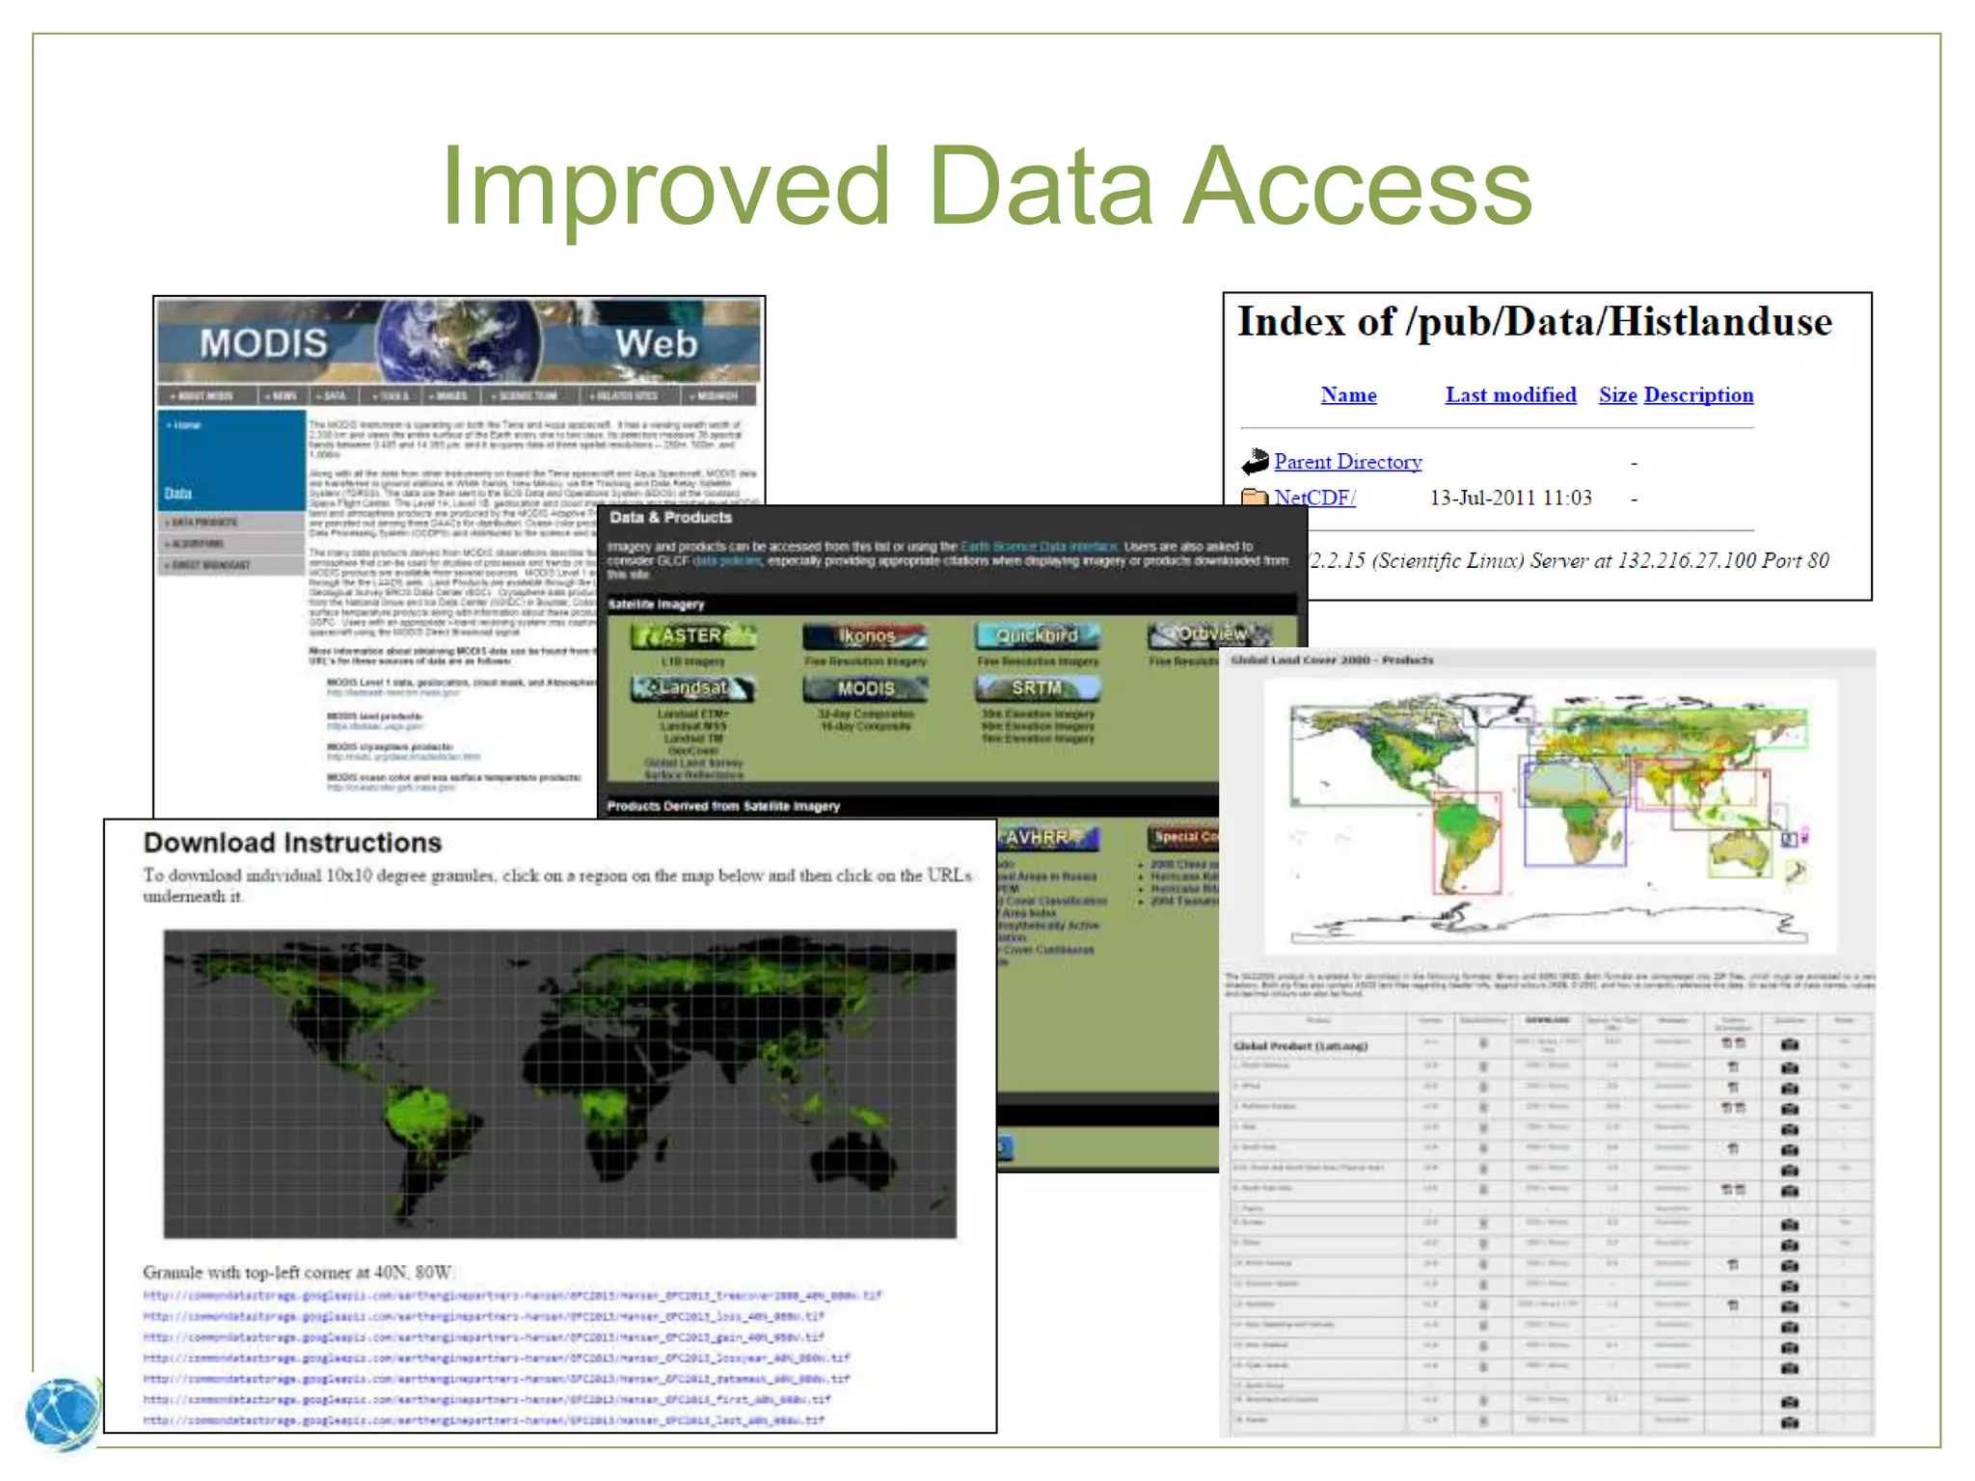Viewport: 1975px width, 1481px height.
Task: Open the gain granule .tif URL
Action: pyautogui.click(x=484, y=1337)
